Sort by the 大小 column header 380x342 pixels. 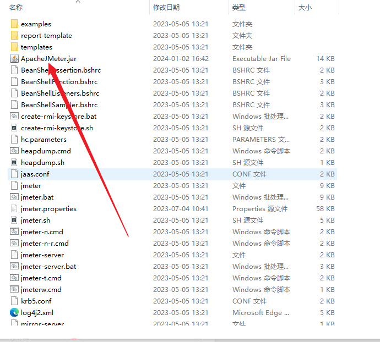[305, 8]
